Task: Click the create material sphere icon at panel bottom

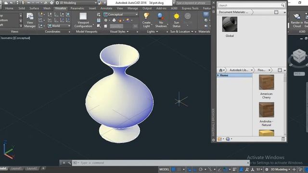Action: coord(228,139)
